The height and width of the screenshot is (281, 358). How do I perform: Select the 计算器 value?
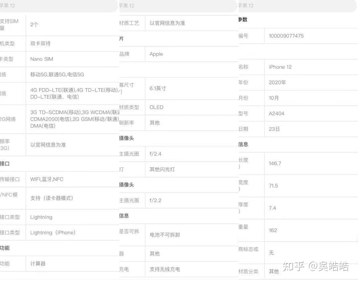(x=38, y=264)
